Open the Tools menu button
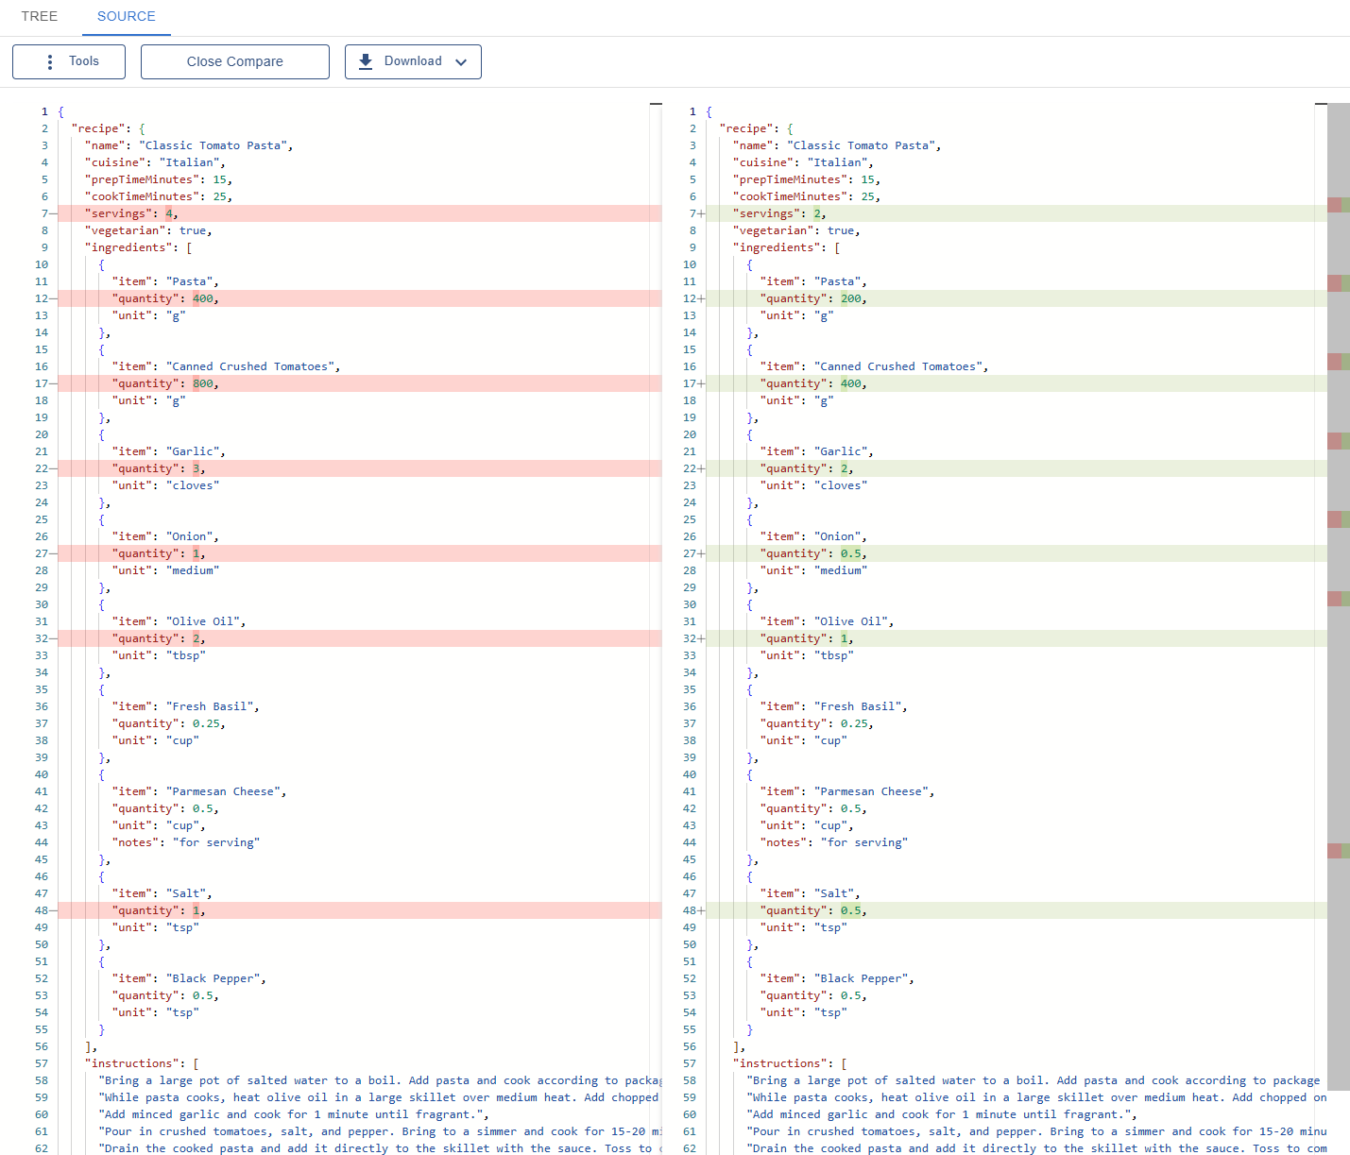This screenshot has width=1350, height=1155. coord(69,61)
